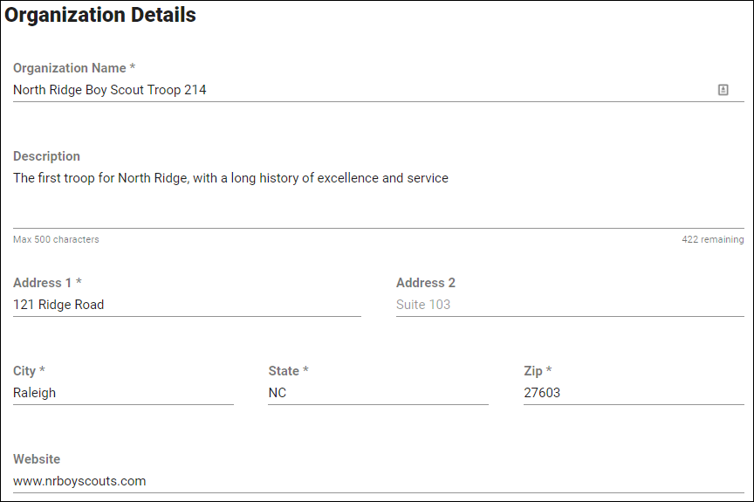Image resolution: width=754 pixels, height=502 pixels.
Task: Click the City field containing Raleigh
Action: (x=123, y=393)
